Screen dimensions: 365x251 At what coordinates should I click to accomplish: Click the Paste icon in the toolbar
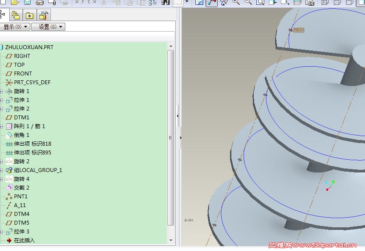[129, 2]
